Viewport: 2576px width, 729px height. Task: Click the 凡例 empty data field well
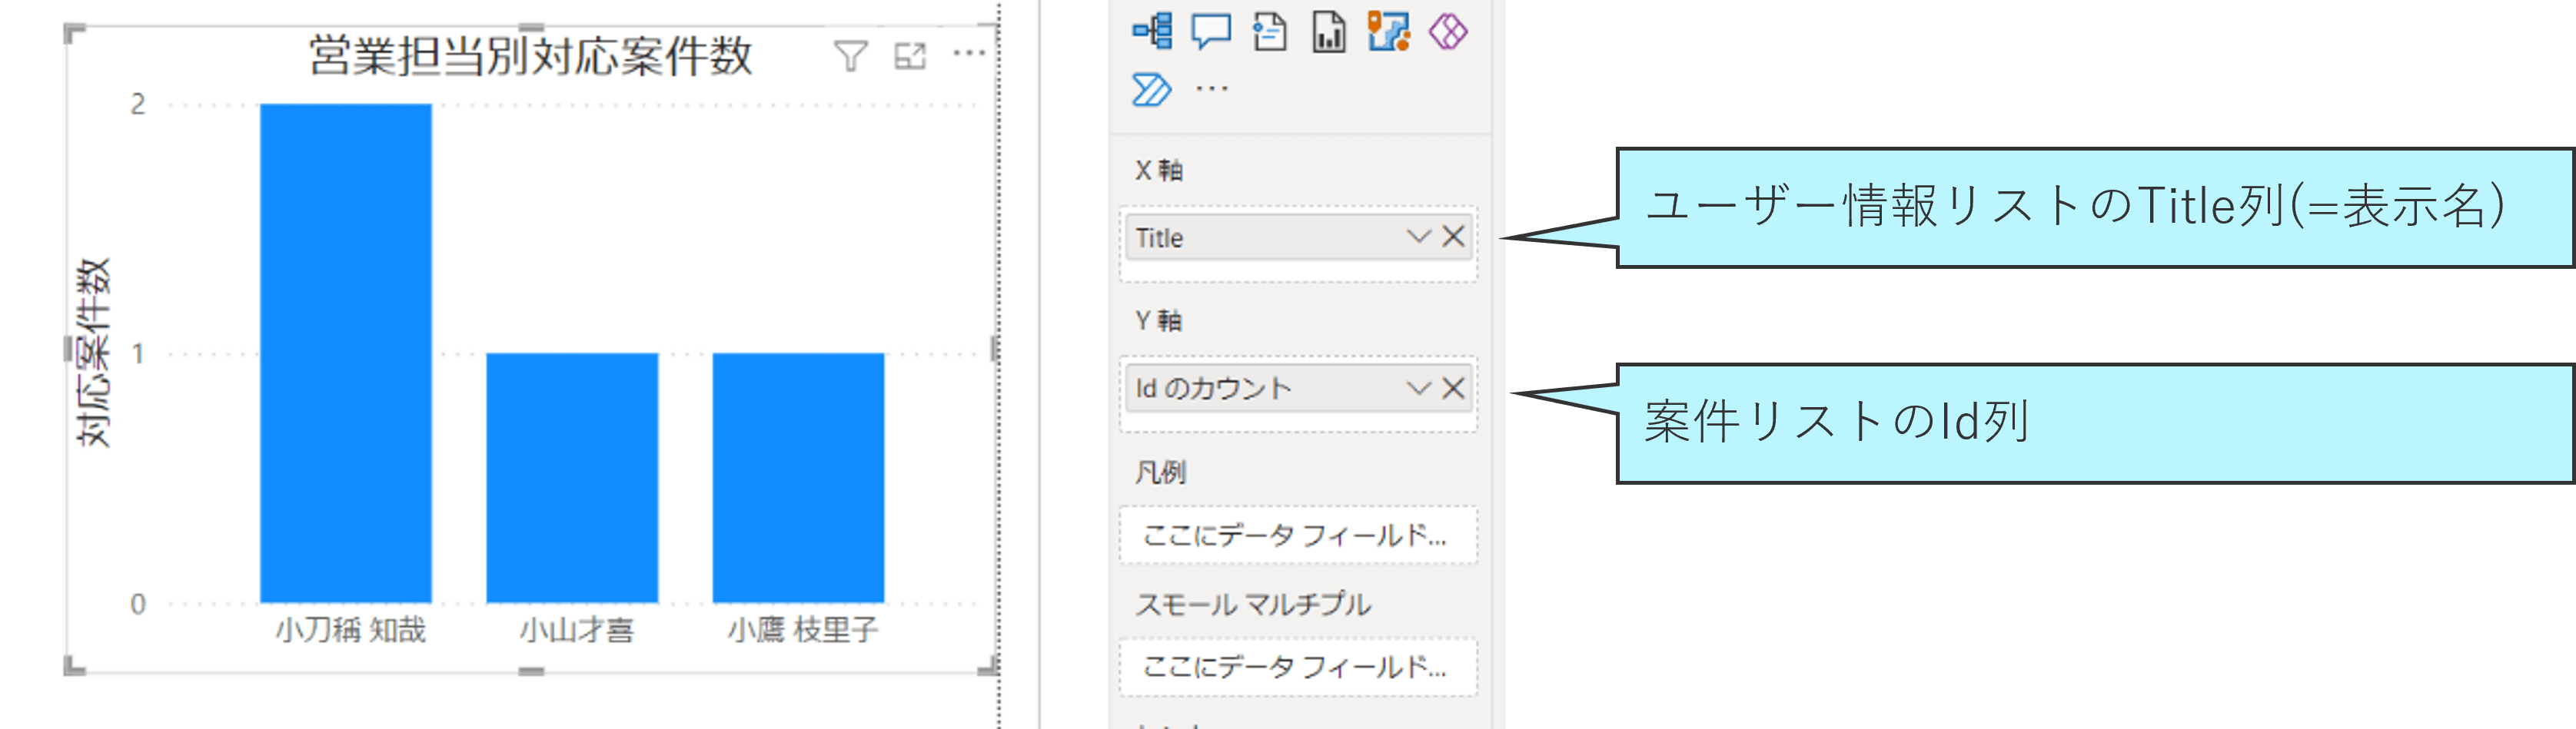tap(1297, 536)
